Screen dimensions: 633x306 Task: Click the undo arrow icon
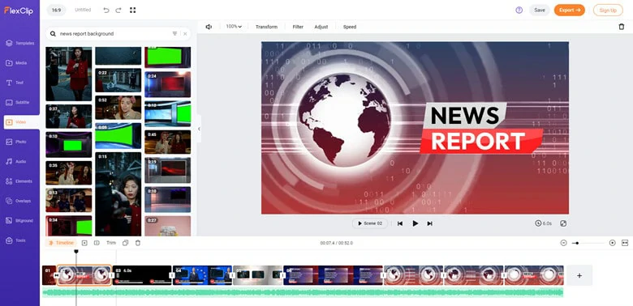point(106,10)
